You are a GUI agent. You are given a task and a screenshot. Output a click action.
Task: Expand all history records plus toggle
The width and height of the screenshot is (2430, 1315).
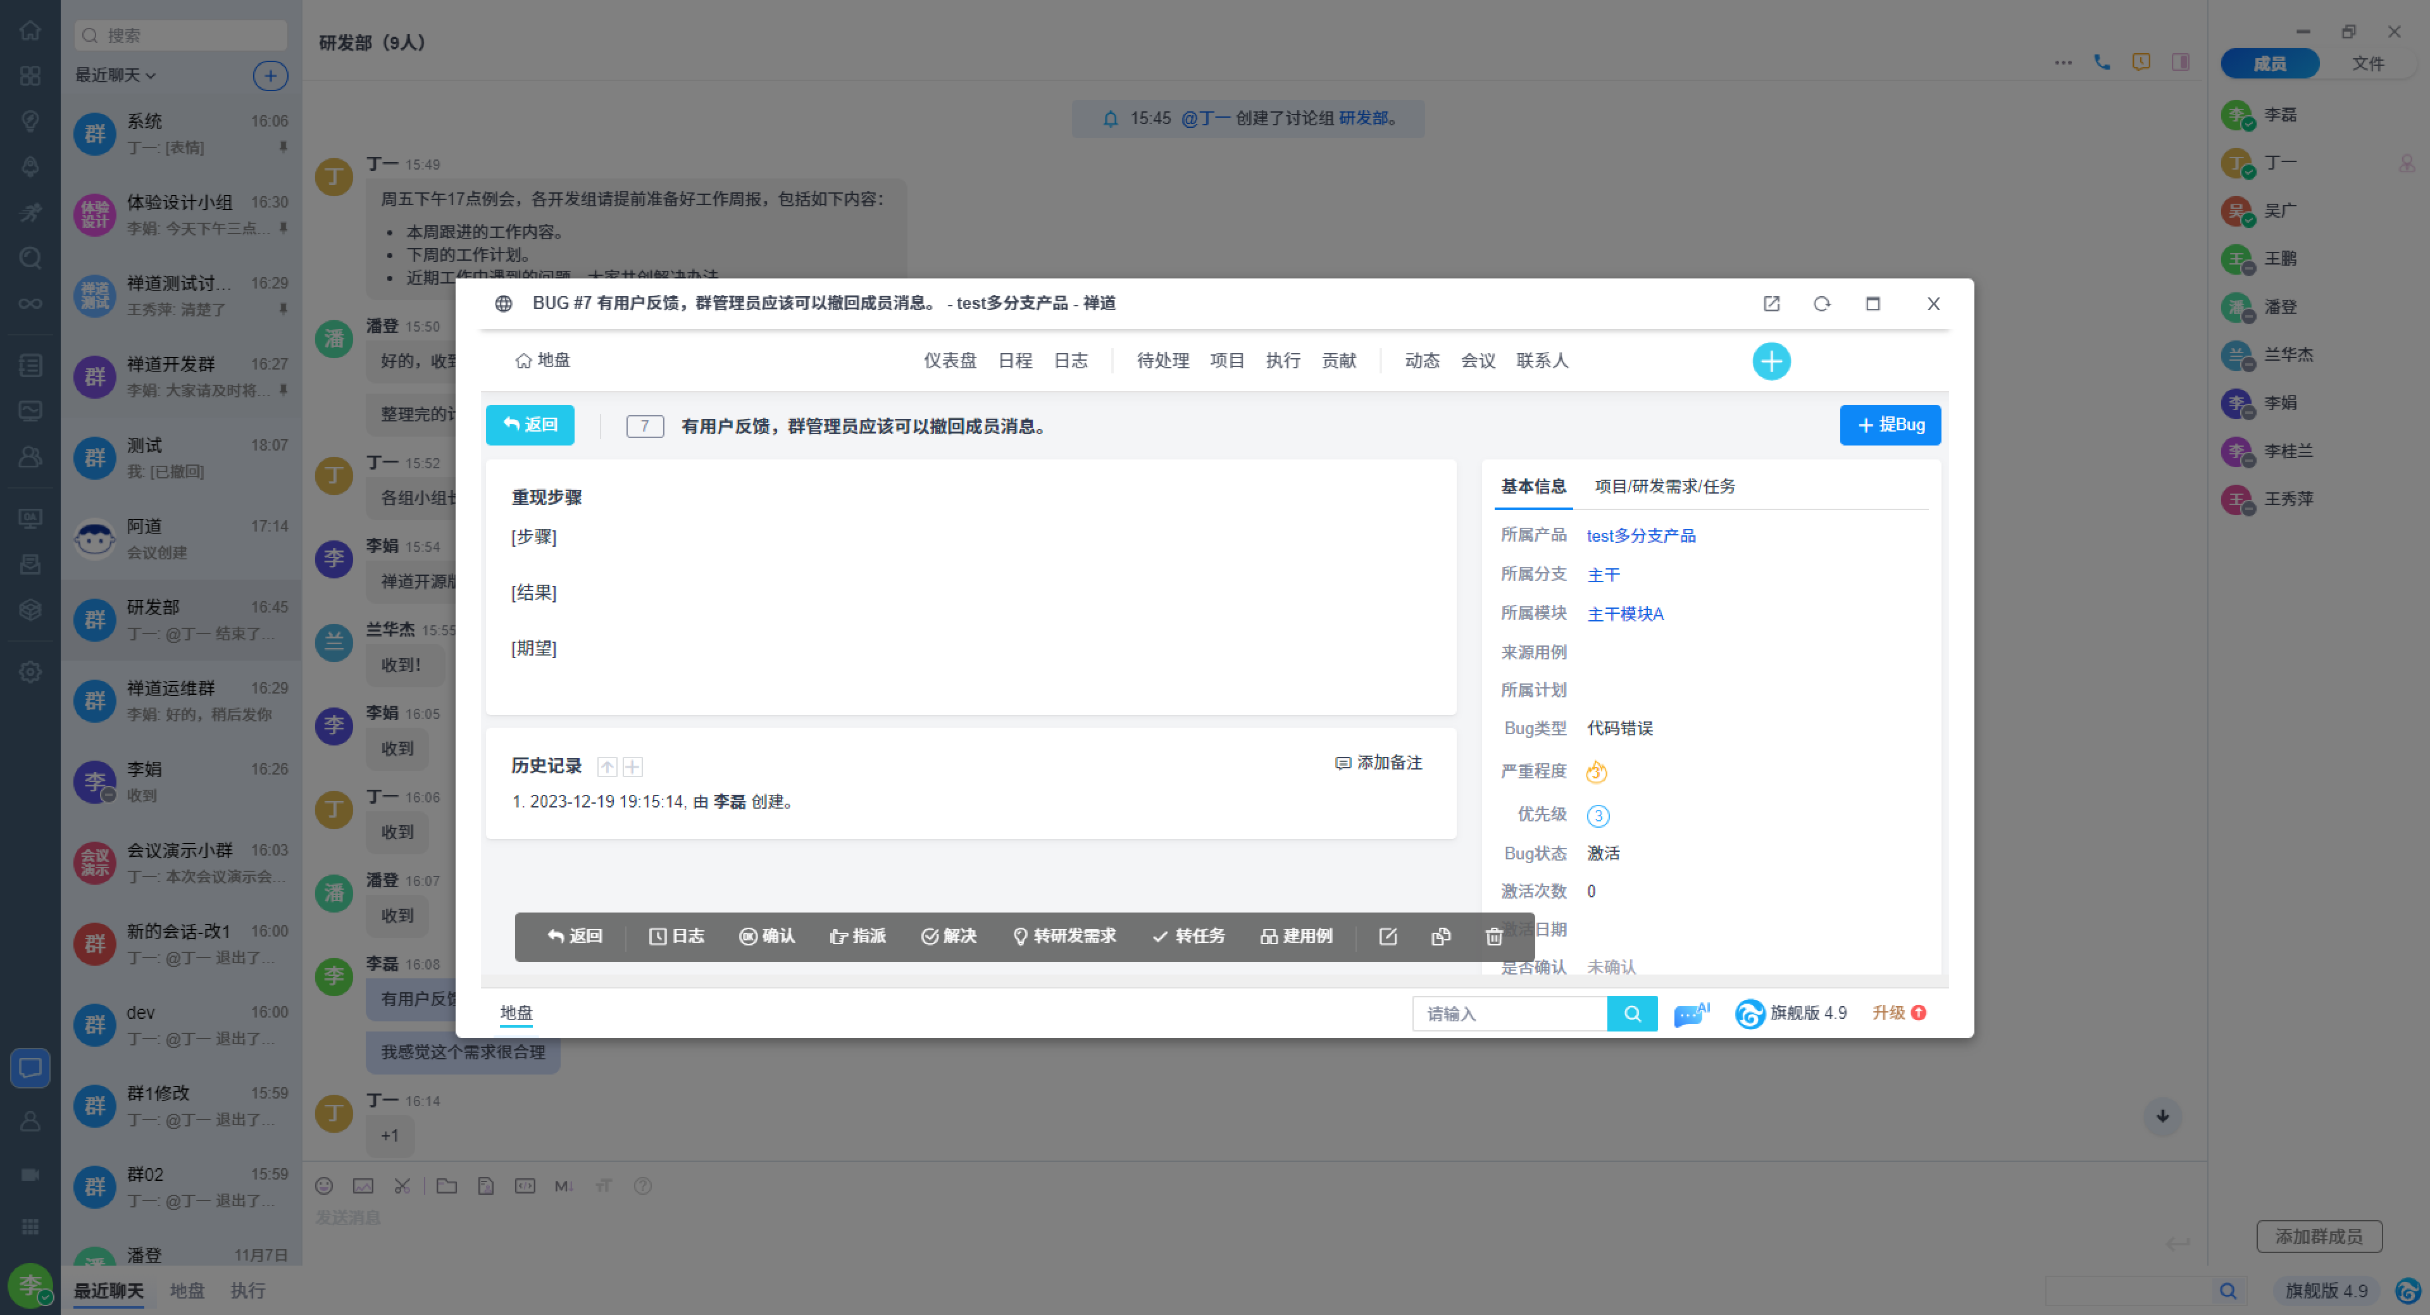[x=633, y=766]
